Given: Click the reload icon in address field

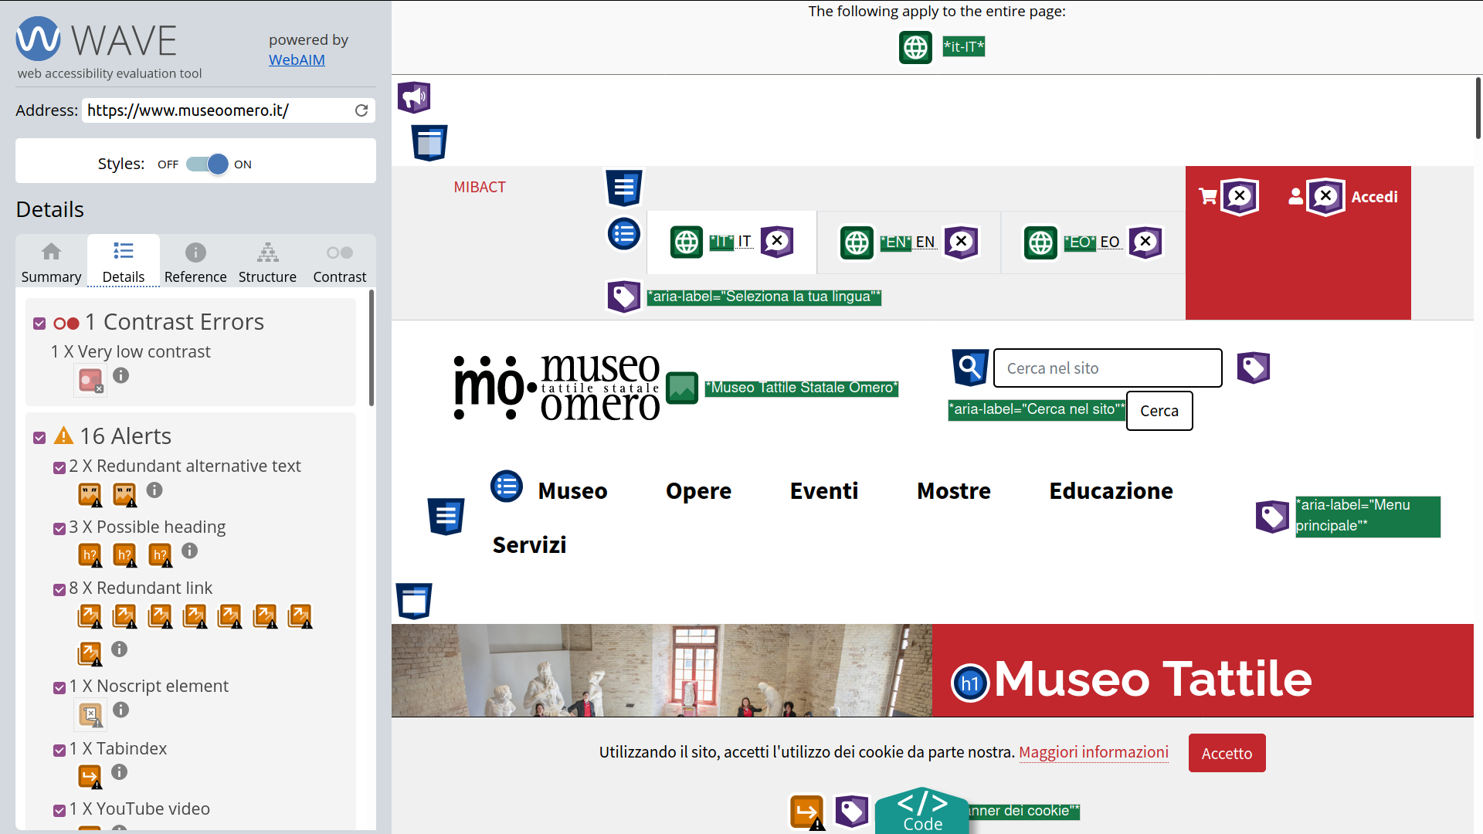Looking at the screenshot, I should coord(361,110).
